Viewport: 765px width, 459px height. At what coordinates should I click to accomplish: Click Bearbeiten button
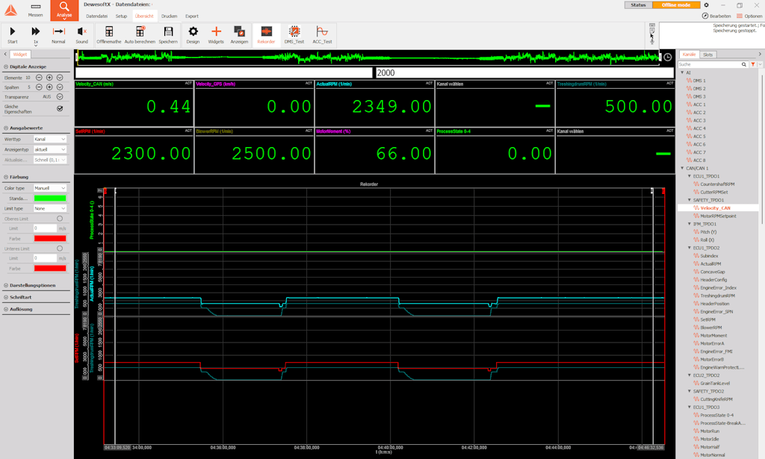coord(716,16)
